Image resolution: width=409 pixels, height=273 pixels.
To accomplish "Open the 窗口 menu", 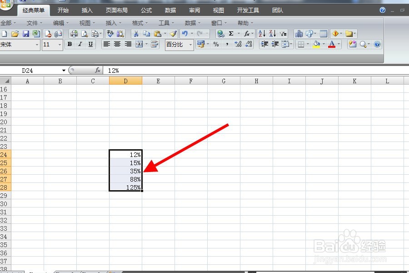I will [219, 23].
